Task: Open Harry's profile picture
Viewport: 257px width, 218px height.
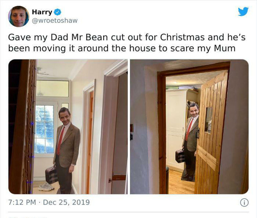Action: tap(19, 16)
